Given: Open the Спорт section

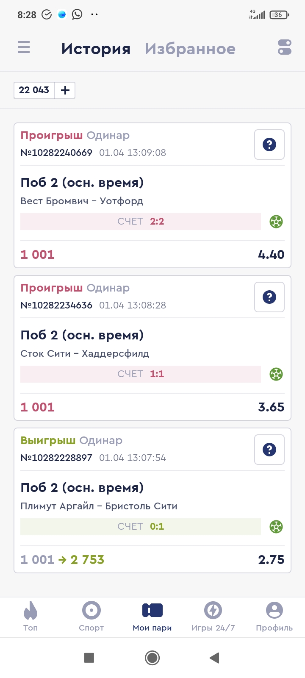Looking at the screenshot, I should coord(91,616).
